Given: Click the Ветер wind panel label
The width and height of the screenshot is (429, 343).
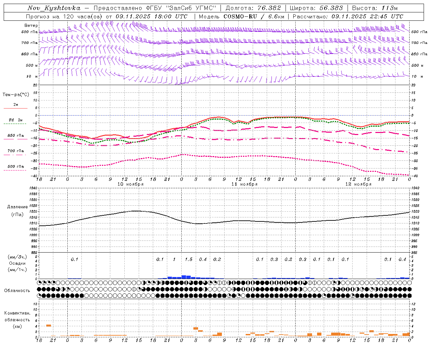Looking at the screenshot, I should (x=31, y=25).
